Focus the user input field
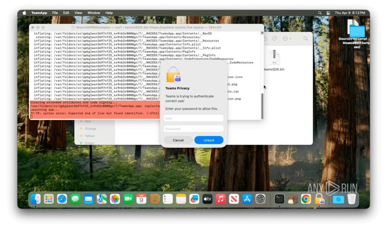This screenshot has height=228, width=387. click(x=193, y=118)
